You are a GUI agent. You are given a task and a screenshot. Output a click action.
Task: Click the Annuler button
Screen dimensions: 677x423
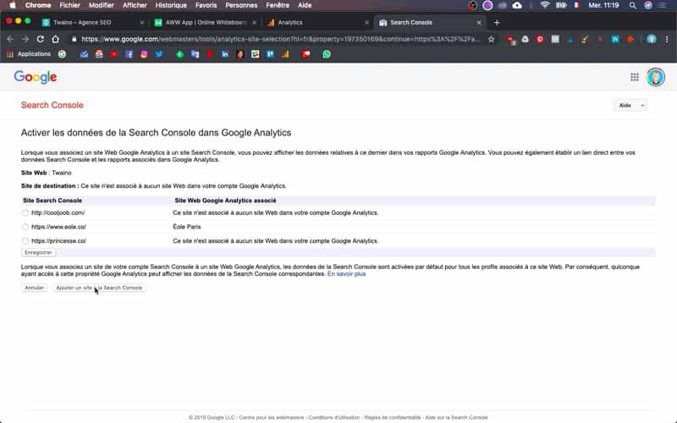coord(34,288)
